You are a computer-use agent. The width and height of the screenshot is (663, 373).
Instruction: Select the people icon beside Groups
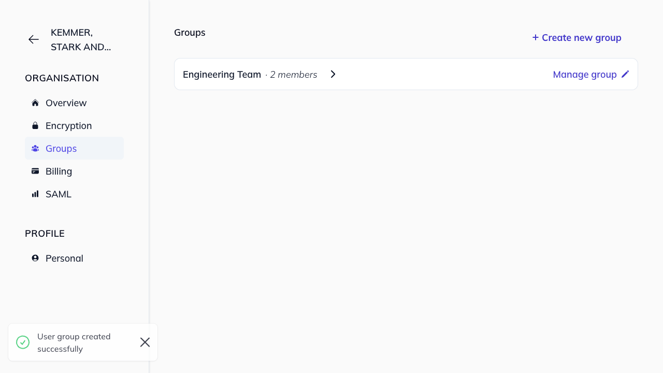coord(35,148)
